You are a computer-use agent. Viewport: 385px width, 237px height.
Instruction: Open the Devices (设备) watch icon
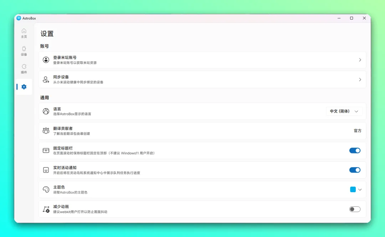(x=24, y=49)
